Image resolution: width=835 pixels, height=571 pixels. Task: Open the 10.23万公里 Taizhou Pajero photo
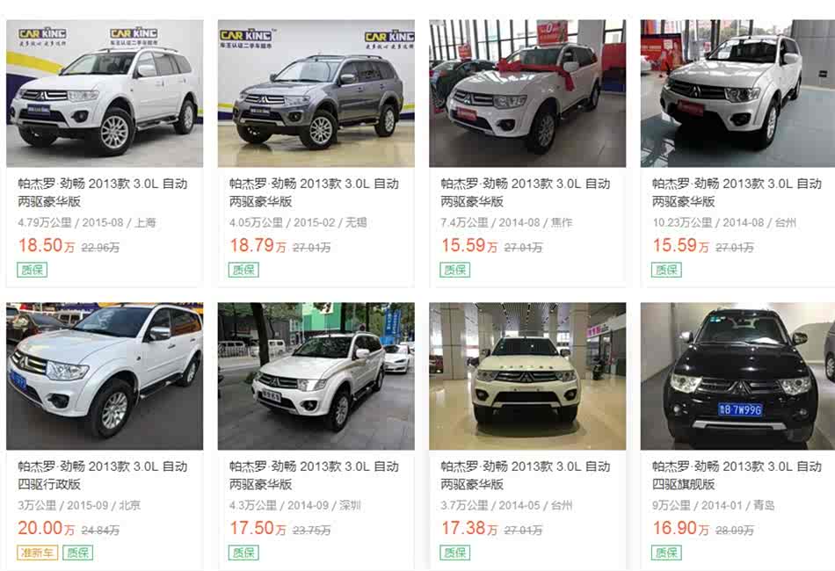point(737,93)
